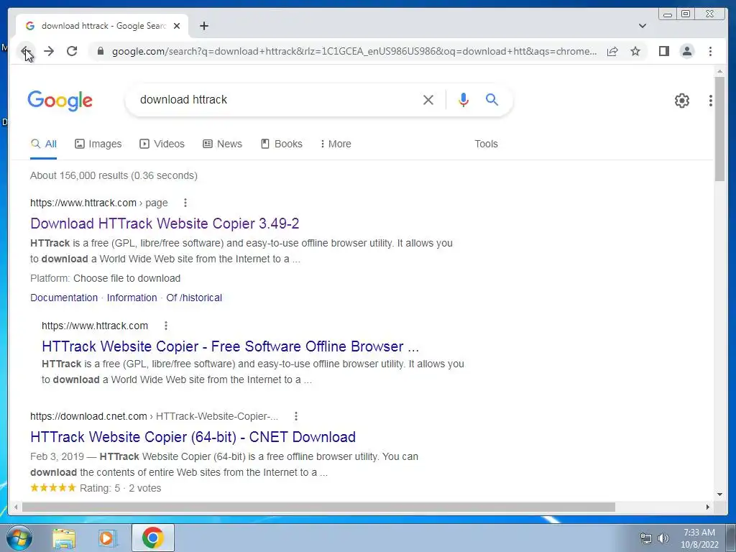Viewport: 736px width, 552px height.
Task: Go back using the browser back arrow
Action: [26, 51]
